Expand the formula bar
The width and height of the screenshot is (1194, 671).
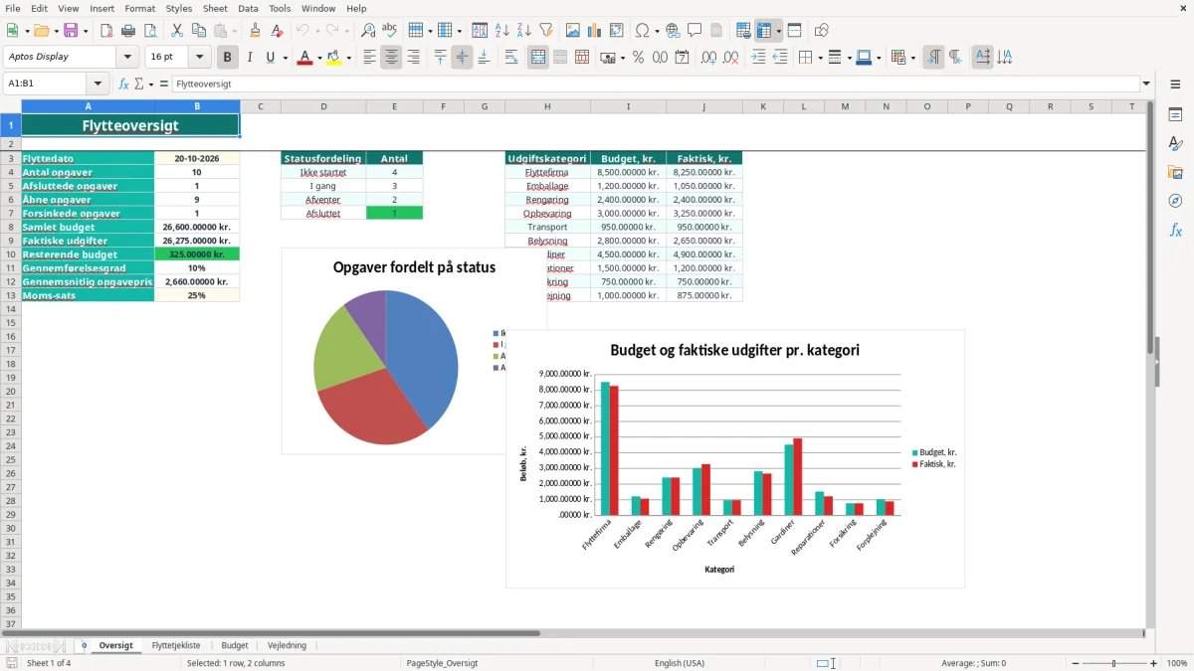tap(1146, 84)
